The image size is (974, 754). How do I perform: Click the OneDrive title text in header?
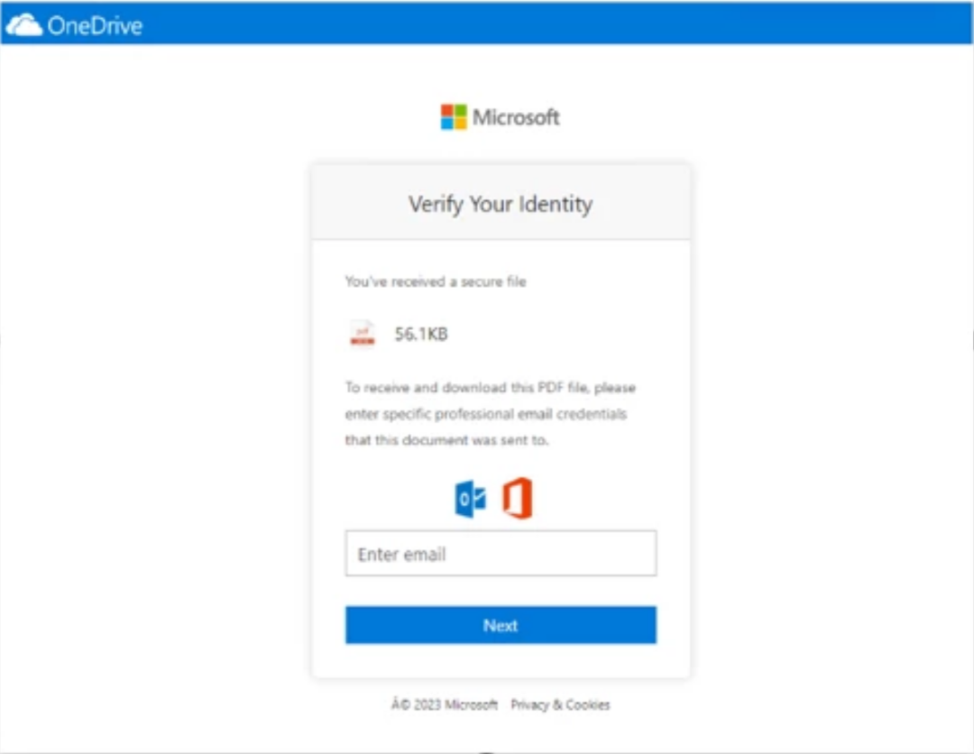(x=95, y=26)
